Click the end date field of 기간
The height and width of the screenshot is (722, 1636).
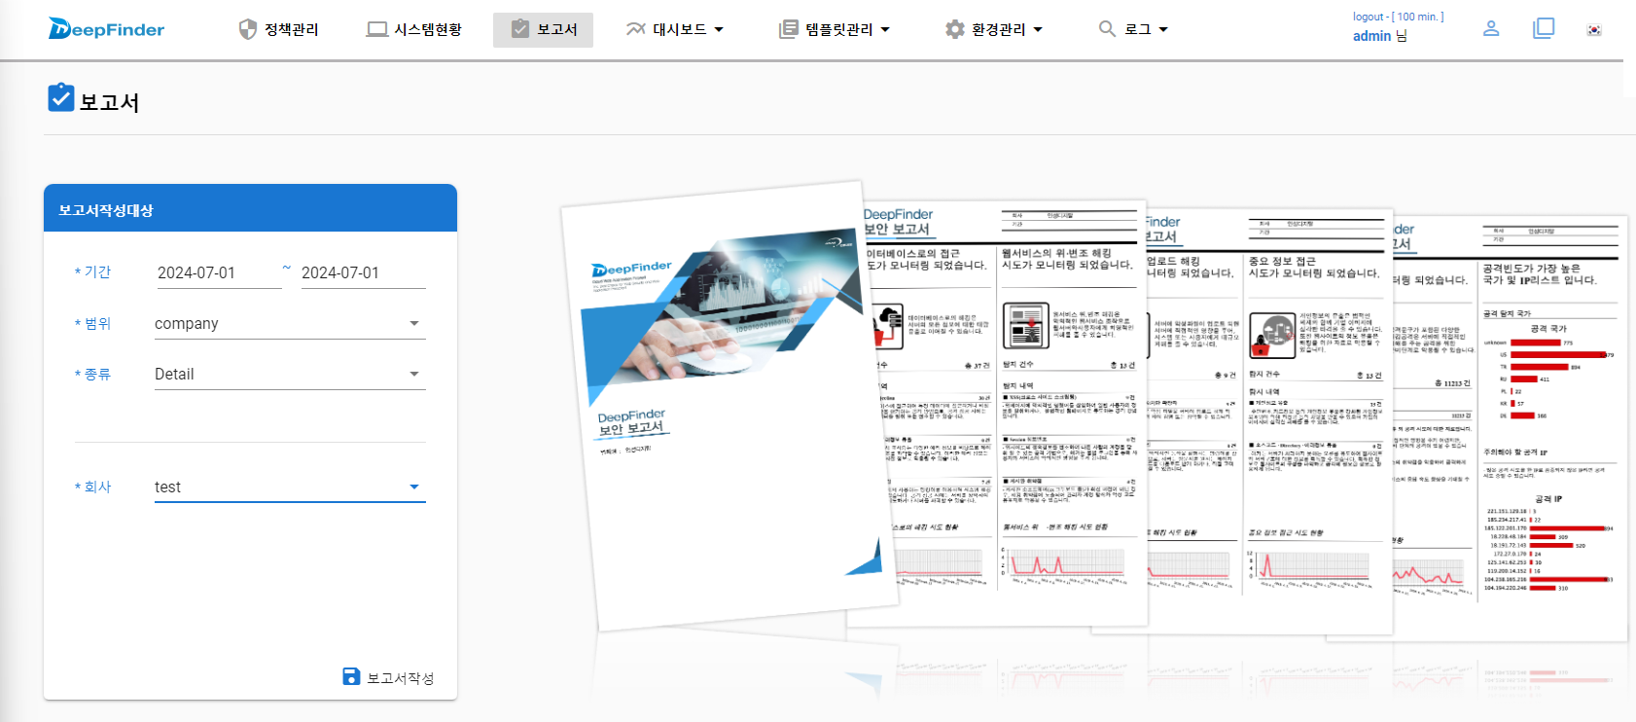[362, 273]
